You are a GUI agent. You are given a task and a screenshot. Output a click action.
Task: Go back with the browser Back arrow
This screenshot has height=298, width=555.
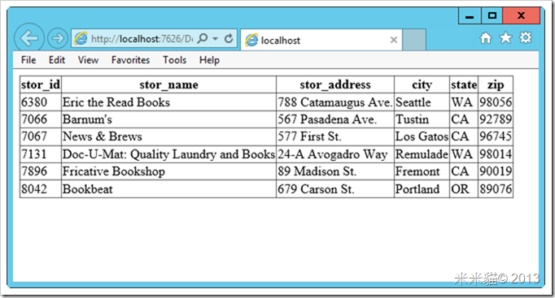(29, 38)
